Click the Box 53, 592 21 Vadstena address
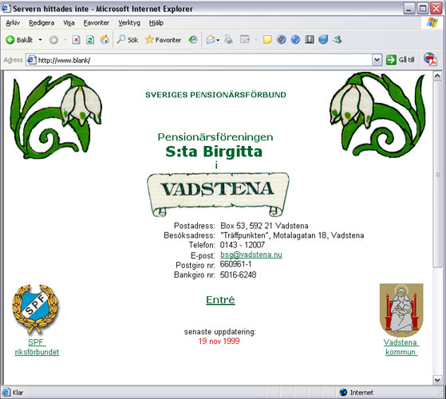 264,226
